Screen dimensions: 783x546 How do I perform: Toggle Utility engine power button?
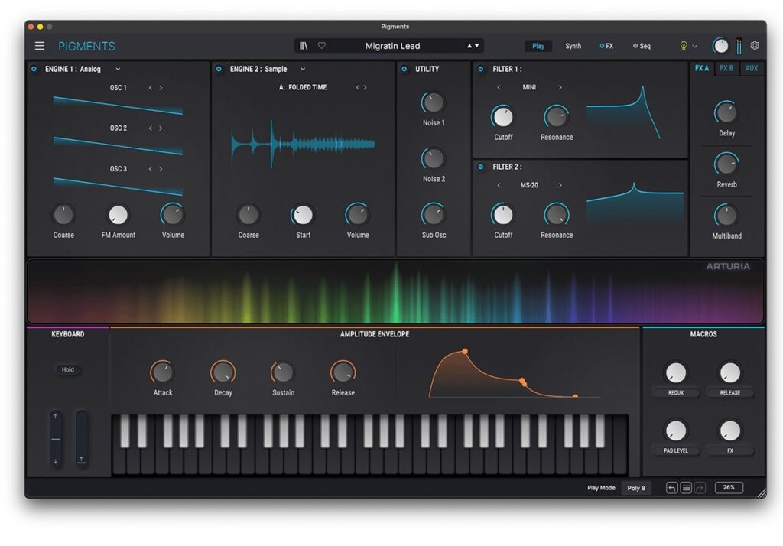(x=404, y=69)
